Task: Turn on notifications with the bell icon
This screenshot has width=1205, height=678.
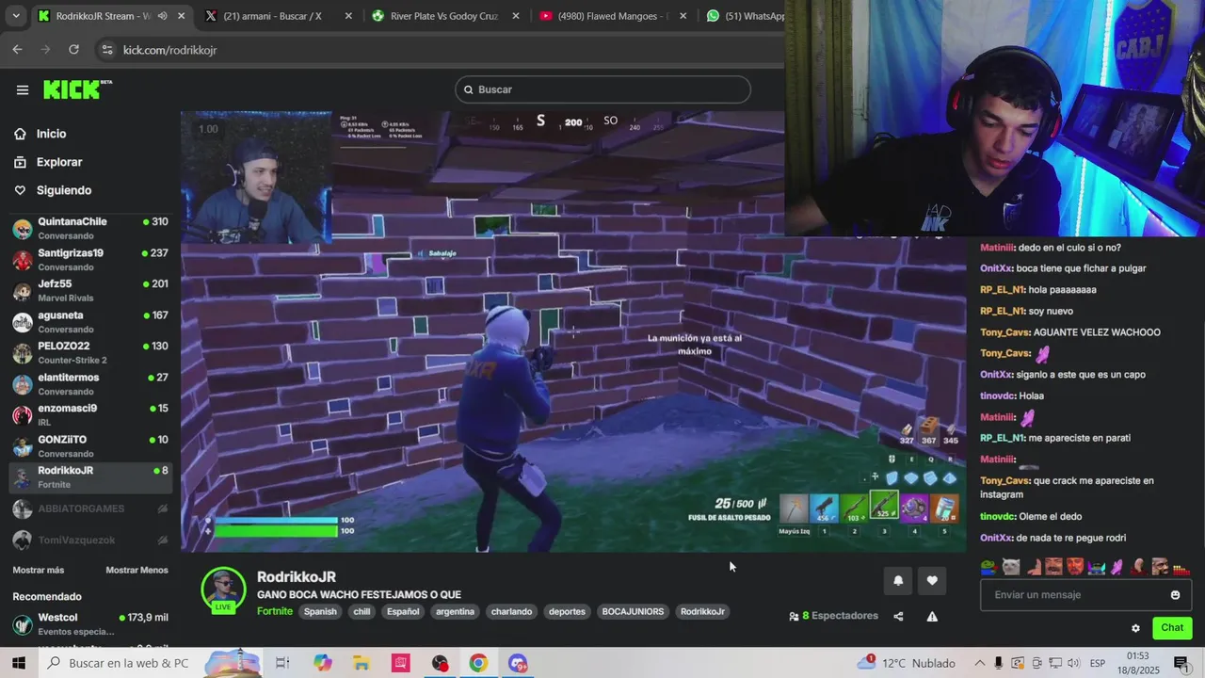Action: (x=898, y=581)
